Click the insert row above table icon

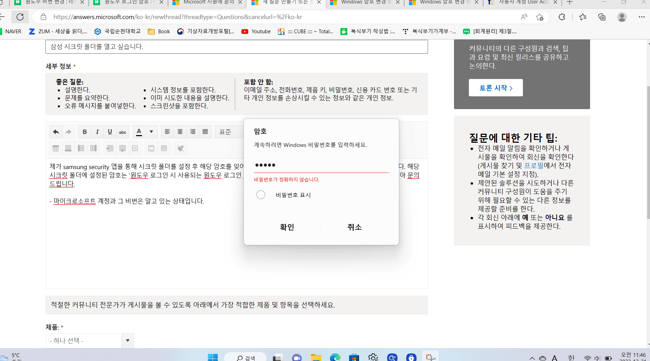coord(55,148)
